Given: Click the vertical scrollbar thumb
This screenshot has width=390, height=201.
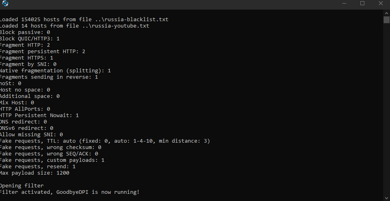Looking at the screenshot, I should pyautogui.click(x=386, y=20).
